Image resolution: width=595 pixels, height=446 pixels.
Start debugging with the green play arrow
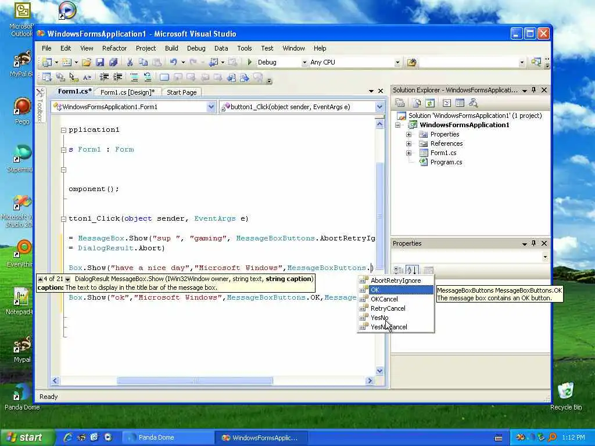coord(250,62)
